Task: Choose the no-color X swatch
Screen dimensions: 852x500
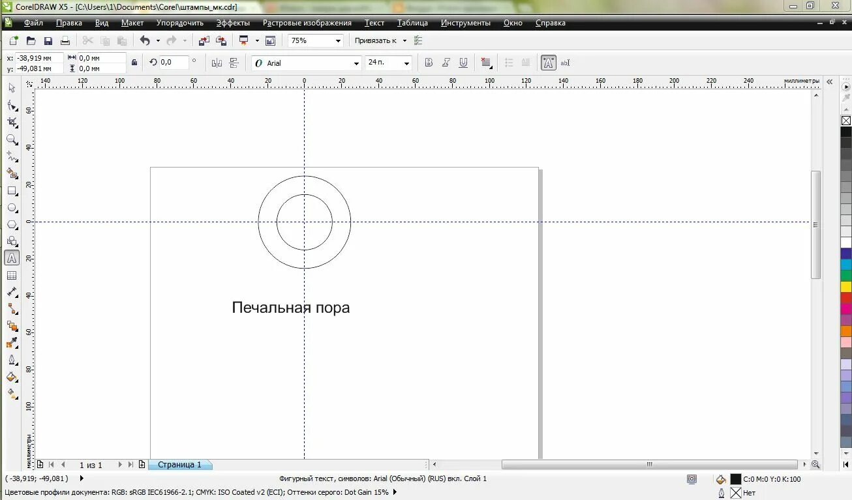Action: tap(846, 121)
